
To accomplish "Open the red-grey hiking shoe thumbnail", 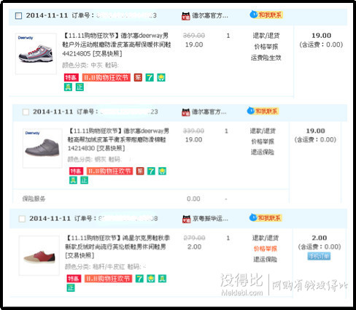I will (36, 53).
